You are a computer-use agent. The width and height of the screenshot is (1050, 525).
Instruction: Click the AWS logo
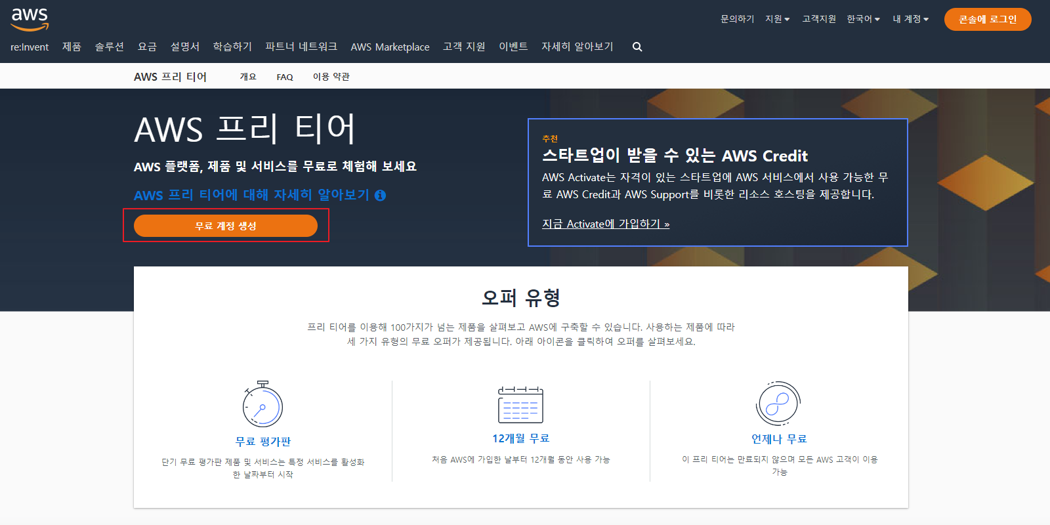click(x=30, y=19)
